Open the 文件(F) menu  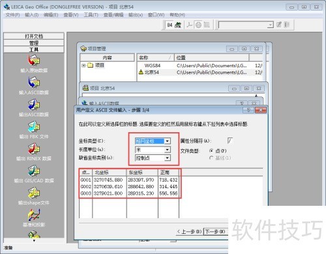click(x=12, y=15)
